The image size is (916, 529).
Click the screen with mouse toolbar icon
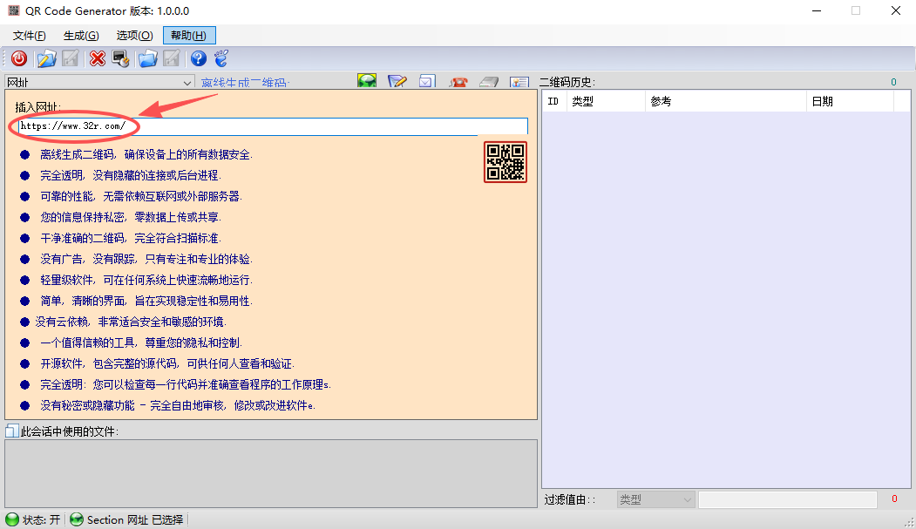[120, 58]
